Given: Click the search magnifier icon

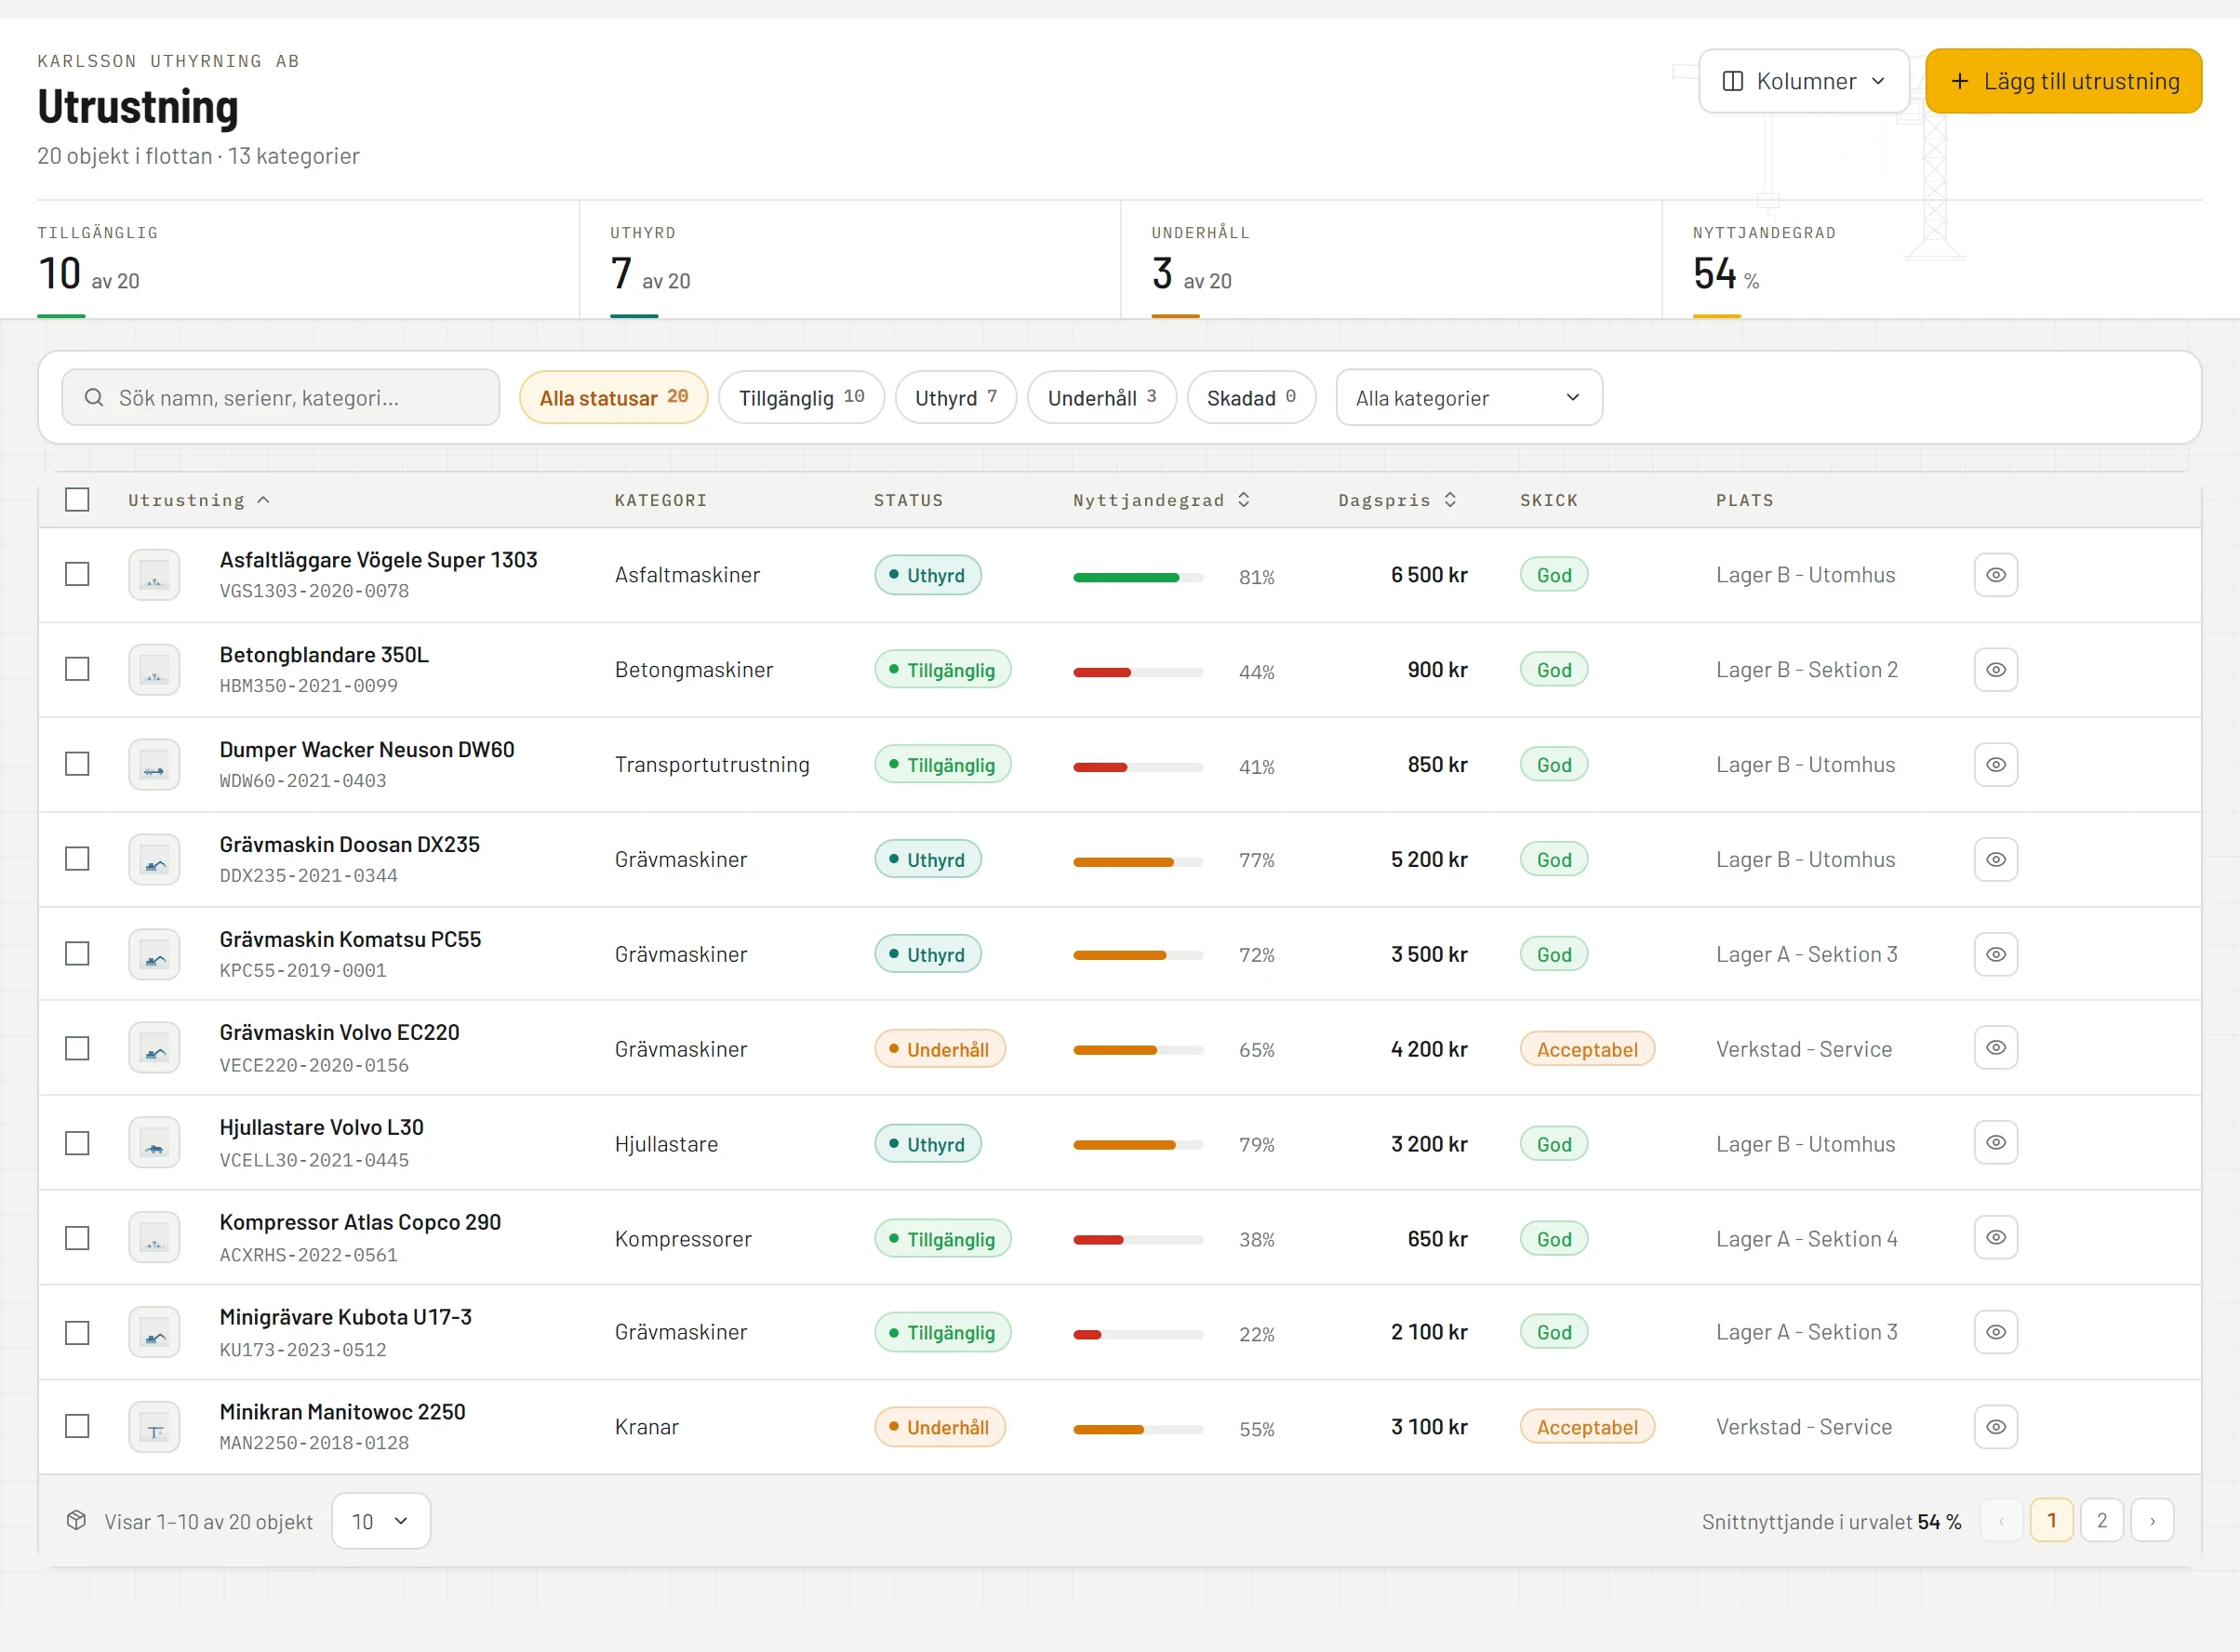Looking at the screenshot, I should click(x=94, y=398).
